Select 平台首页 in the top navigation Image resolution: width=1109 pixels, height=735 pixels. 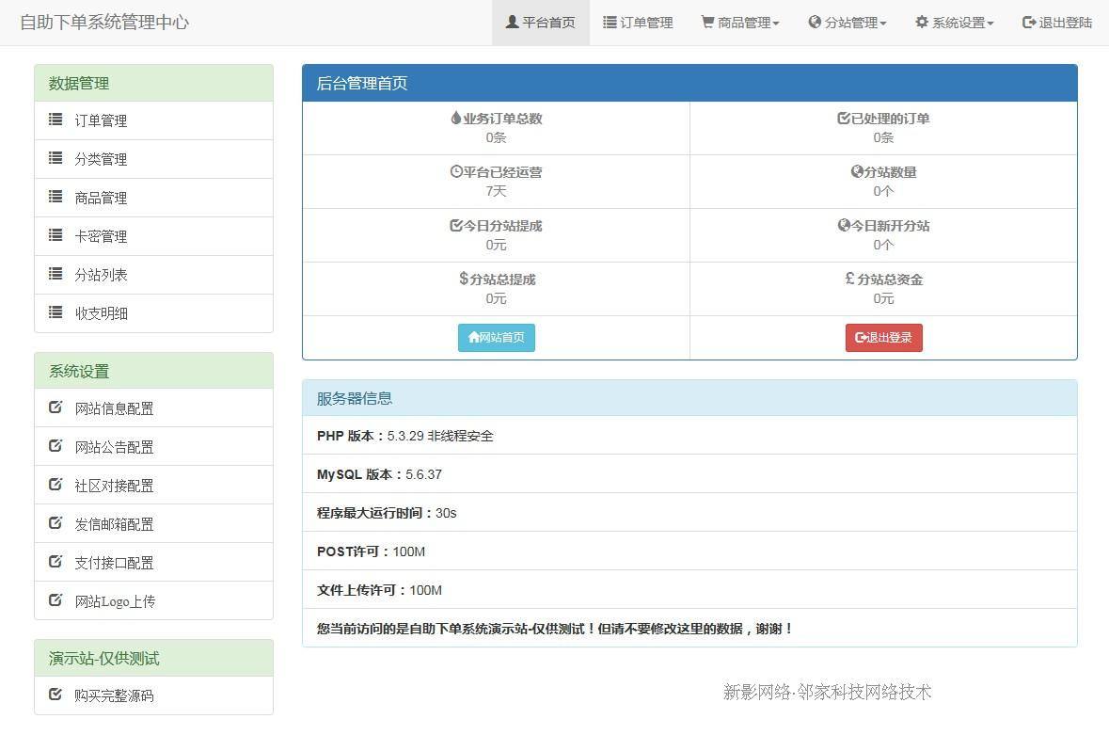click(x=540, y=23)
